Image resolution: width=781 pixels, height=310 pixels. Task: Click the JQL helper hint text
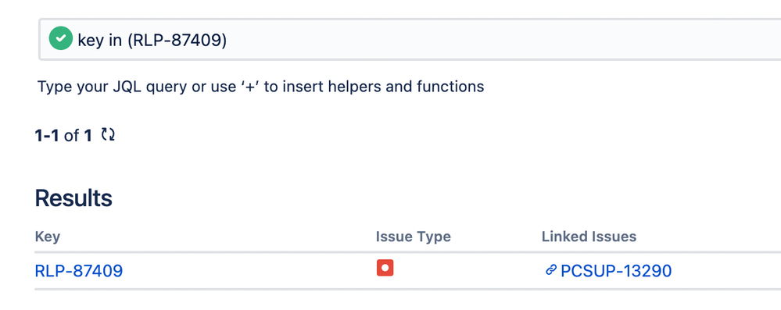pos(260,87)
